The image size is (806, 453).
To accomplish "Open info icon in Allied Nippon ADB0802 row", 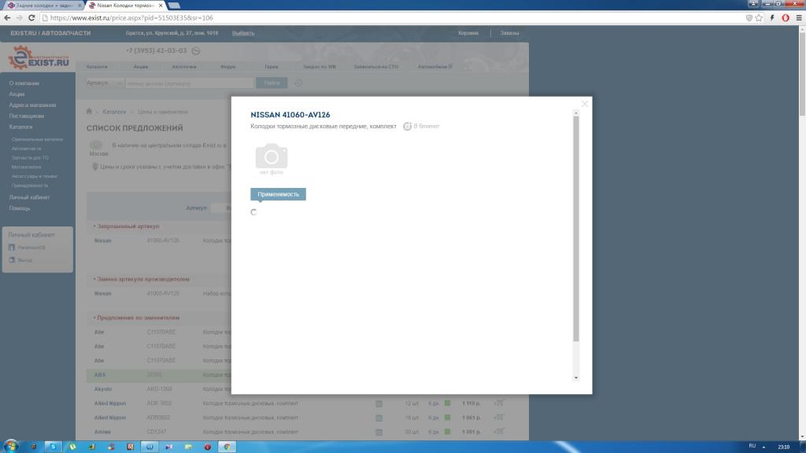I will tap(379, 418).
